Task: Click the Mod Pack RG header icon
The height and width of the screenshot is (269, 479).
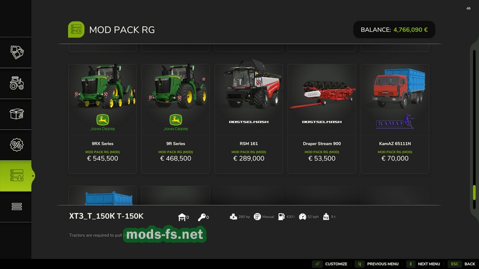Action: pos(76,30)
